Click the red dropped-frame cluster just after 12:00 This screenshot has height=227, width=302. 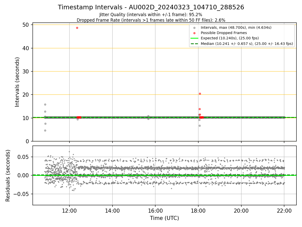point(79,117)
